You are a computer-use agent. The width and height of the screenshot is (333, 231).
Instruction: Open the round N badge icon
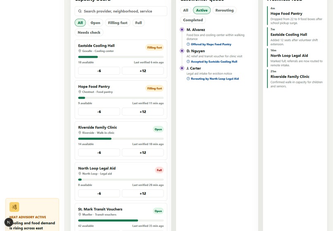9,222
